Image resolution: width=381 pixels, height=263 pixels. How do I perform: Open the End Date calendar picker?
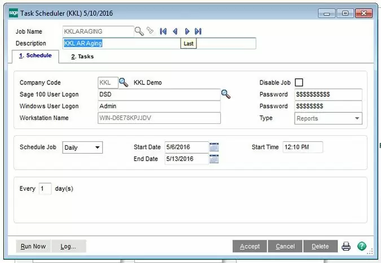pyautogui.click(x=214, y=159)
